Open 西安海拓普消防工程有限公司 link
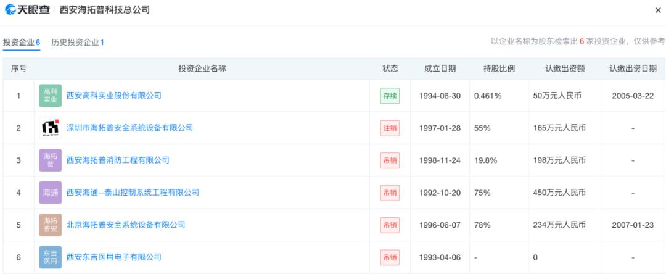 click(x=118, y=160)
